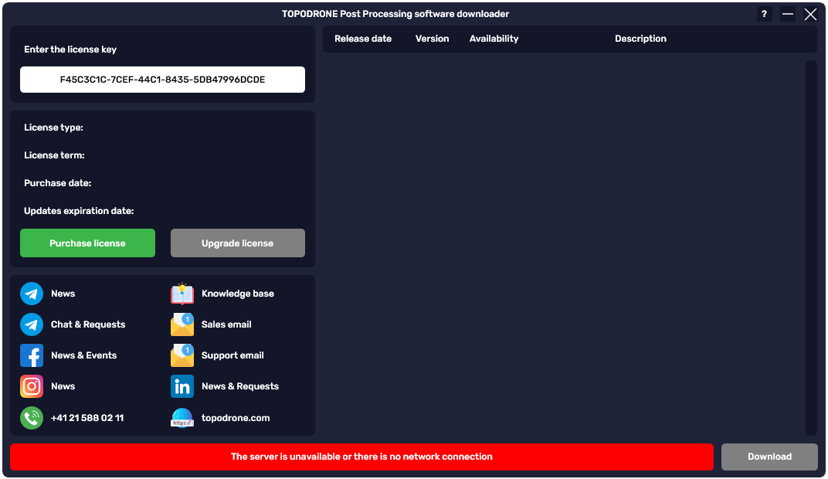828x479 pixels.
Task: Click the versions list vertical scrollbar
Action: click(811, 248)
